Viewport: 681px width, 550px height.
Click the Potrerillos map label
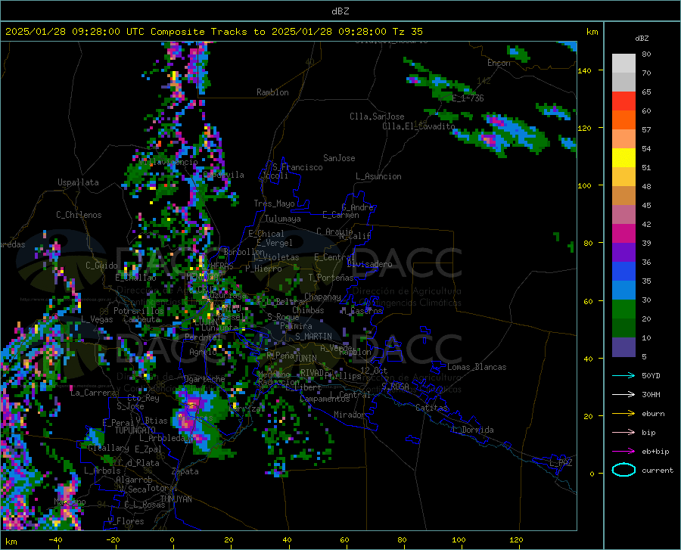tap(138, 311)
